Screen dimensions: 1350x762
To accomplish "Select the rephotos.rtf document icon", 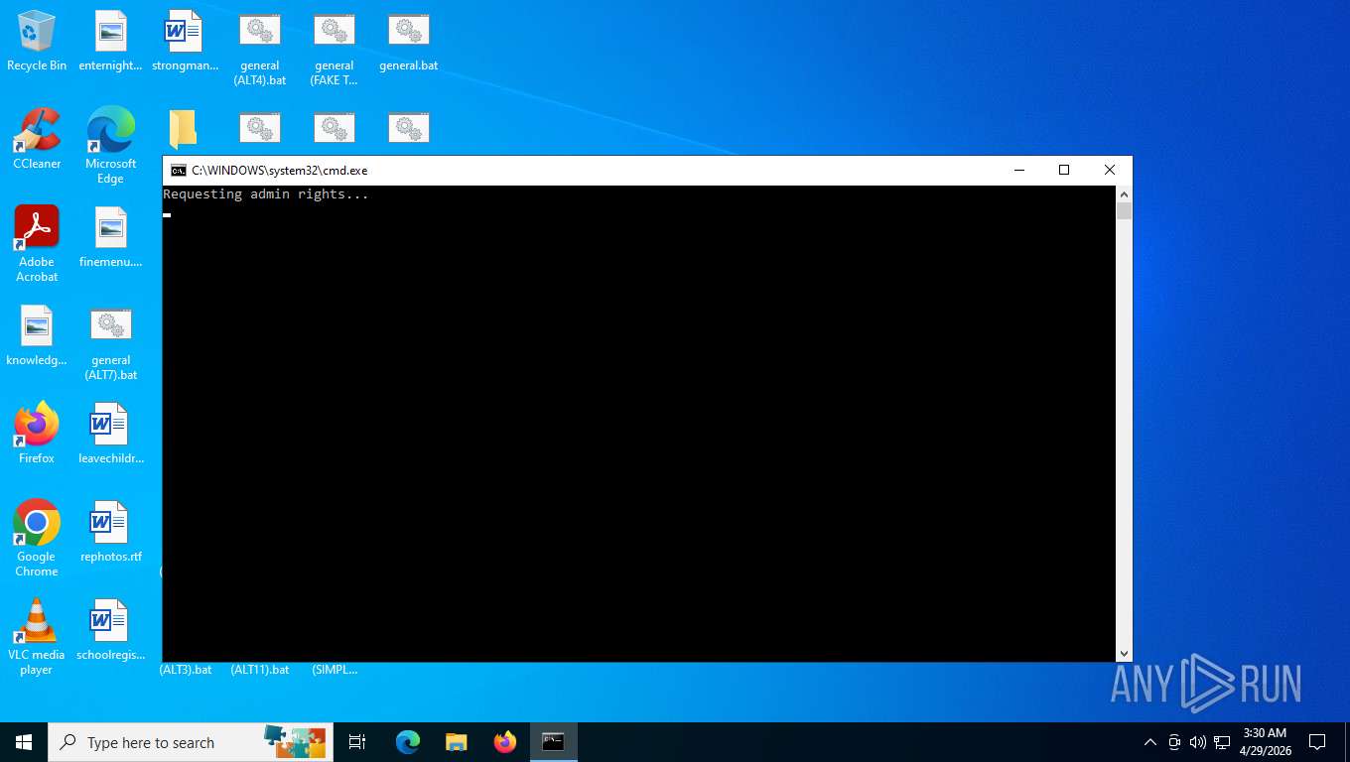I will [x=110, y=532].
